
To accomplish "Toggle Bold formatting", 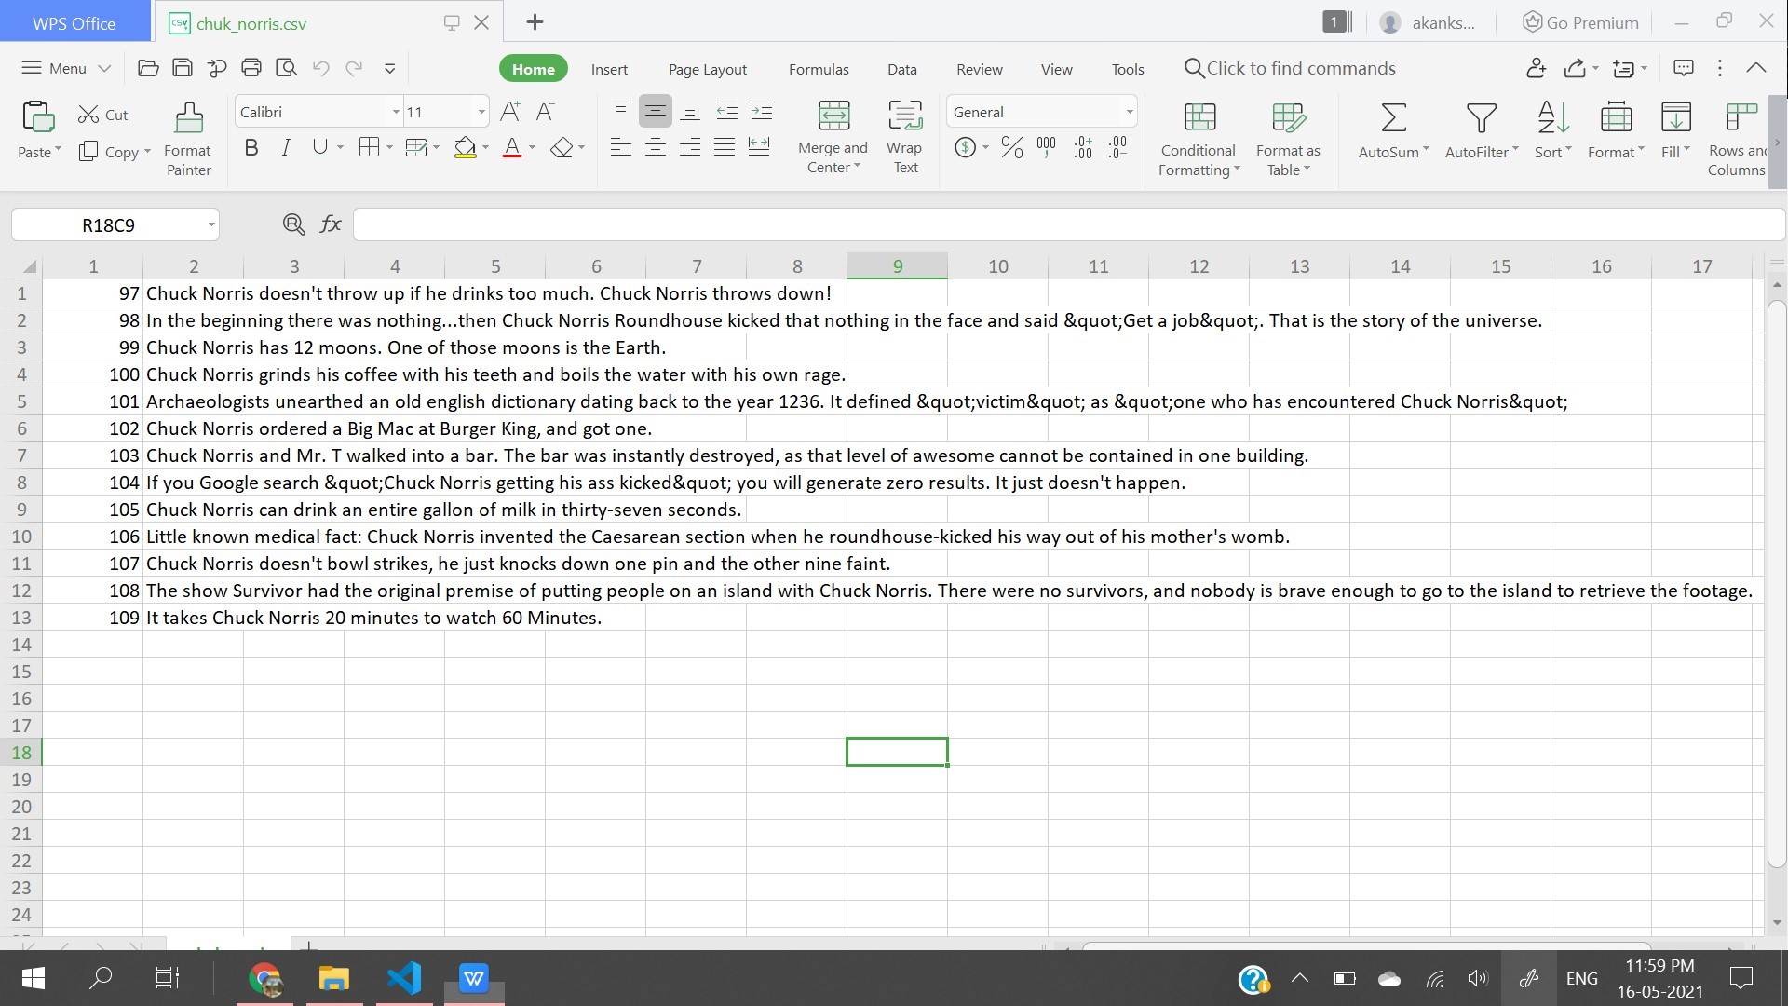I will click(251, 147).
